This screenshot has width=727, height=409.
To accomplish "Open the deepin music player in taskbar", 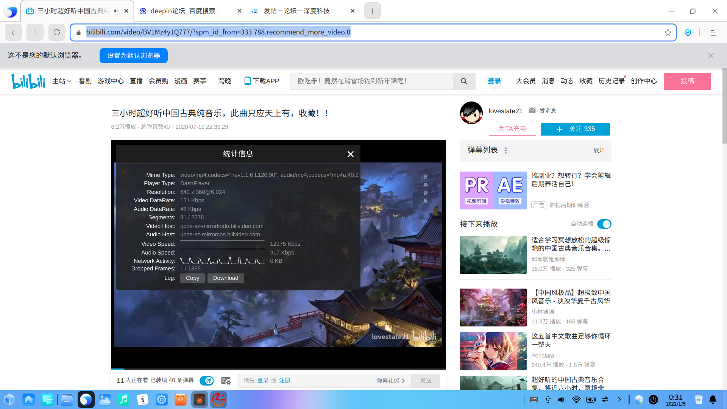I will (x=123, y=400).
